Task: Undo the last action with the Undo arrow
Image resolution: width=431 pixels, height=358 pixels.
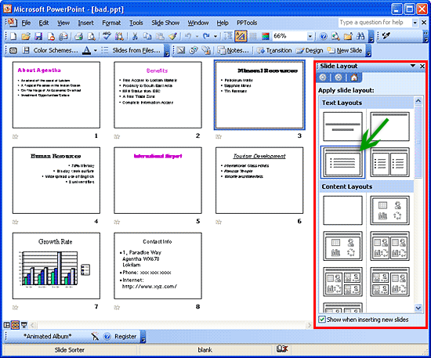Action: [188, 36]
